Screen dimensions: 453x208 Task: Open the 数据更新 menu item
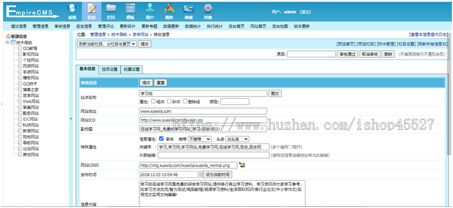click(171, 26)
